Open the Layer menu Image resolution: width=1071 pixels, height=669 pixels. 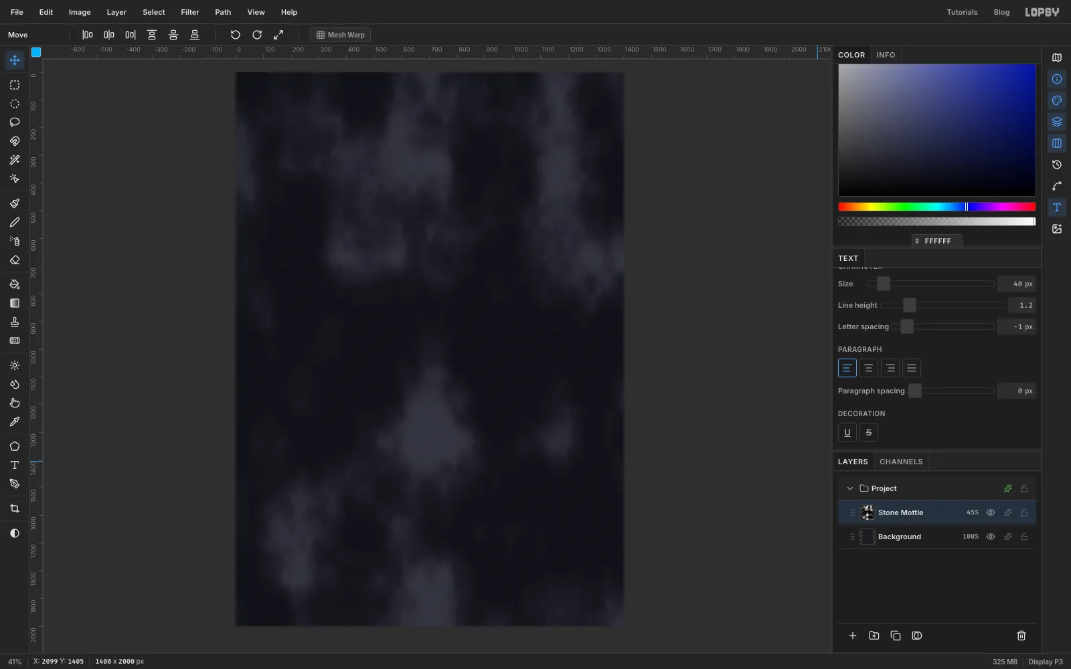coord(116,12)
